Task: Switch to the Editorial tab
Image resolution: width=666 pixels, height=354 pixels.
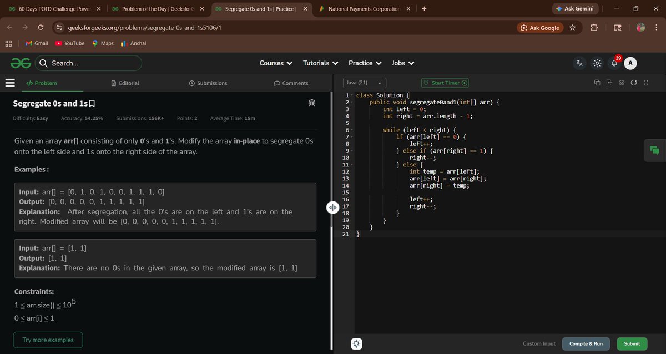Action: pos(125,83)
